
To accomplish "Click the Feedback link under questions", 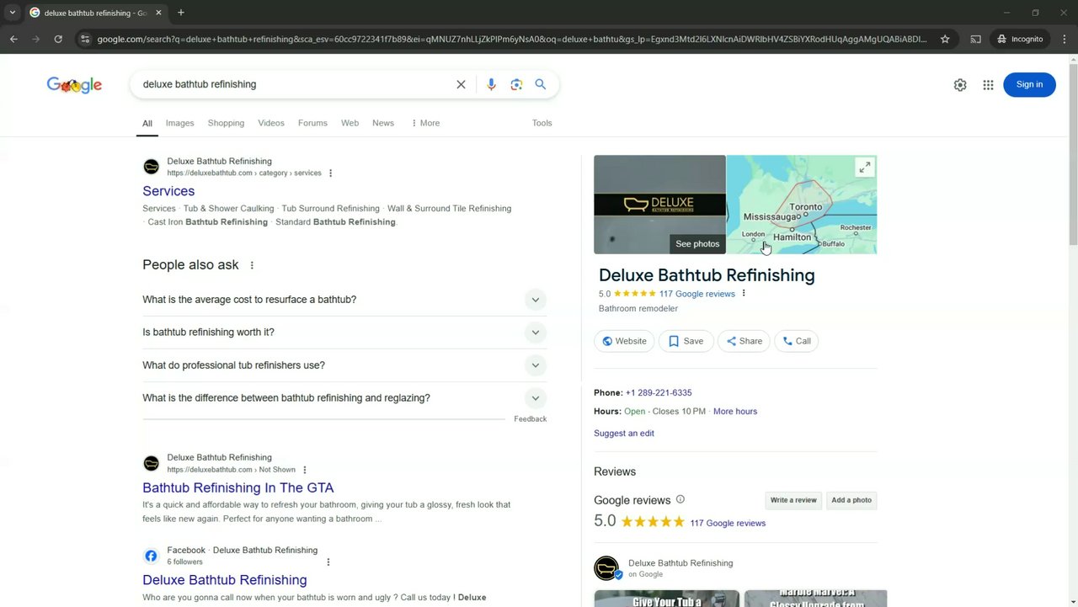I will tap(531, 419).
